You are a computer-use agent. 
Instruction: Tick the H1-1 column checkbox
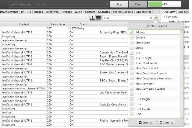[132, 94]
